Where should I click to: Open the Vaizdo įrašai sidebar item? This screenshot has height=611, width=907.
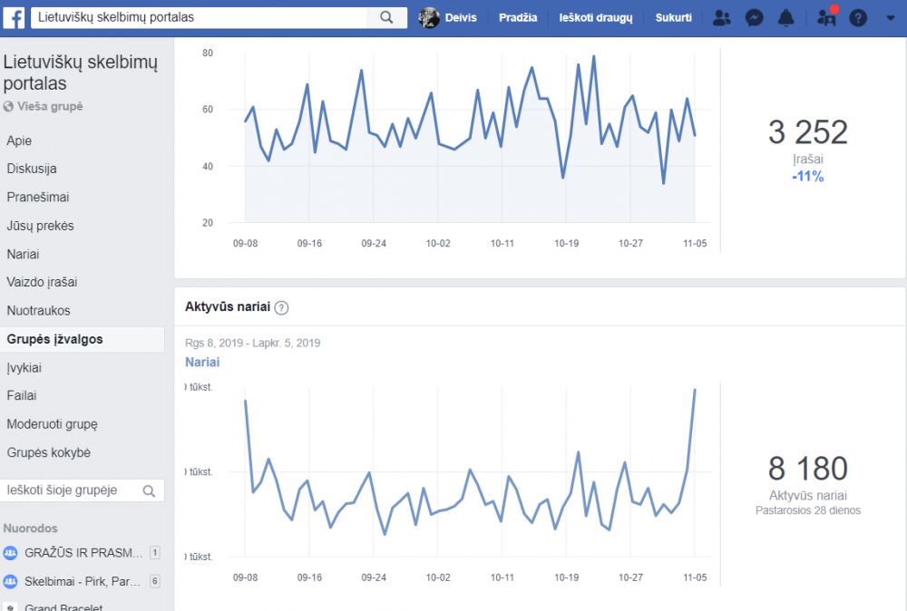tap(42, 282)
